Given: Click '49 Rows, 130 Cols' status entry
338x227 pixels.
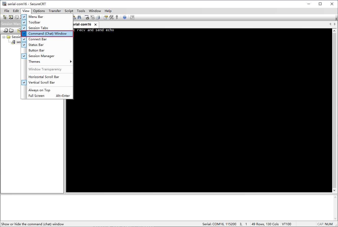Looking at the screenshot, I should pyautogui.click(x=265, y=224).
